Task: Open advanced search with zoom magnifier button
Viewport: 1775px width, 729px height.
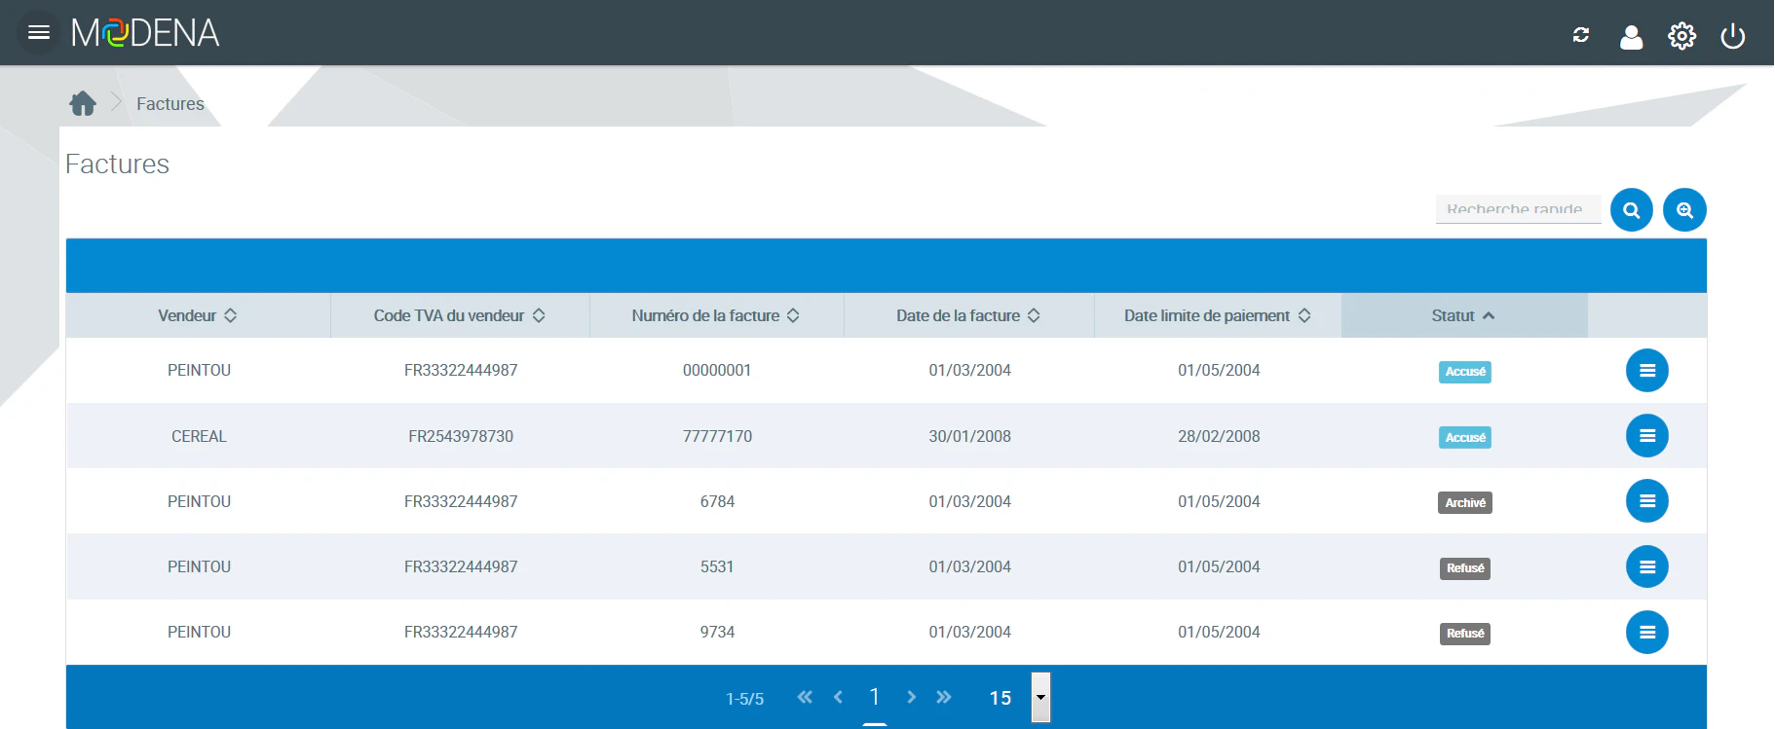Action: point(1684,209)
